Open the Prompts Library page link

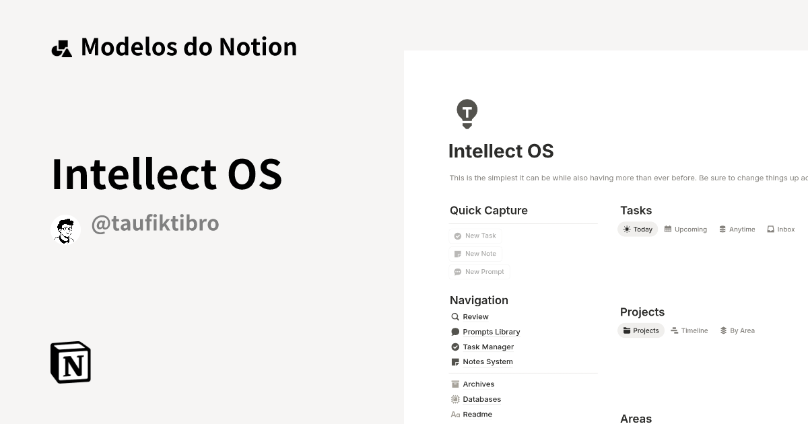(x=492, y=332)
